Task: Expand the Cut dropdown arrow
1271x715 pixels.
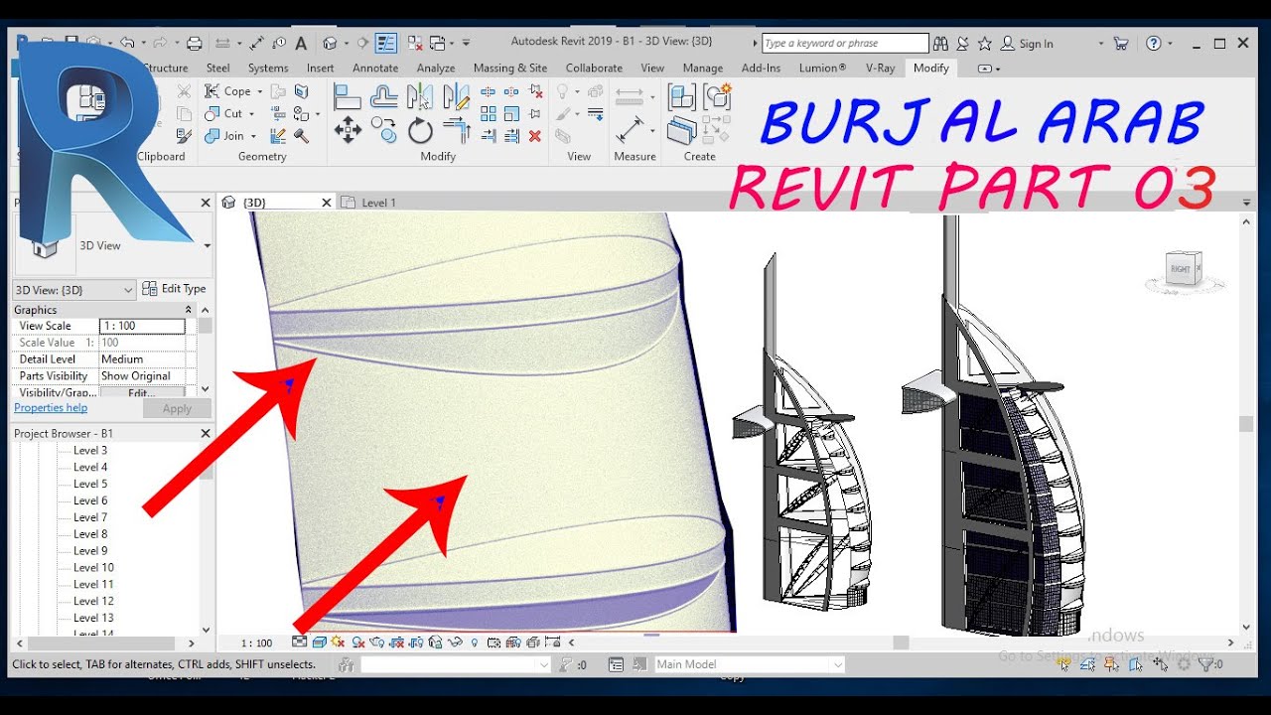Action: pyautogui.click(x=251, y=113)
